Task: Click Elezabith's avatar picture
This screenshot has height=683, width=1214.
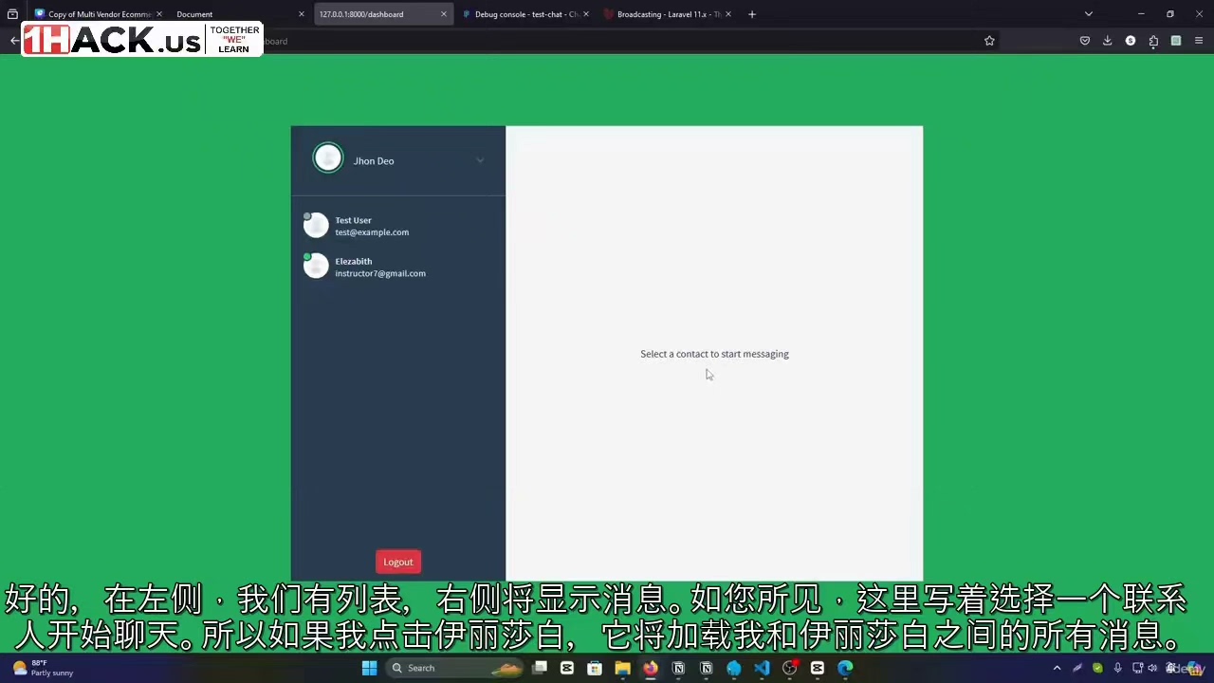Action: (x=316, y=266)
